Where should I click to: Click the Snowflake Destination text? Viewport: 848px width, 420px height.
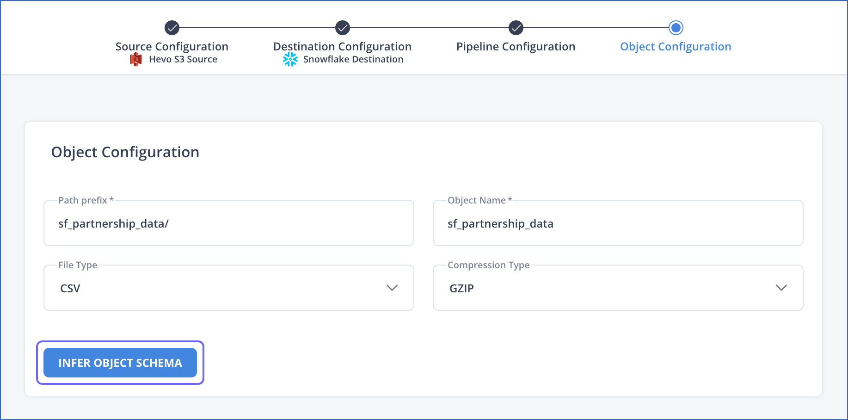353,59
